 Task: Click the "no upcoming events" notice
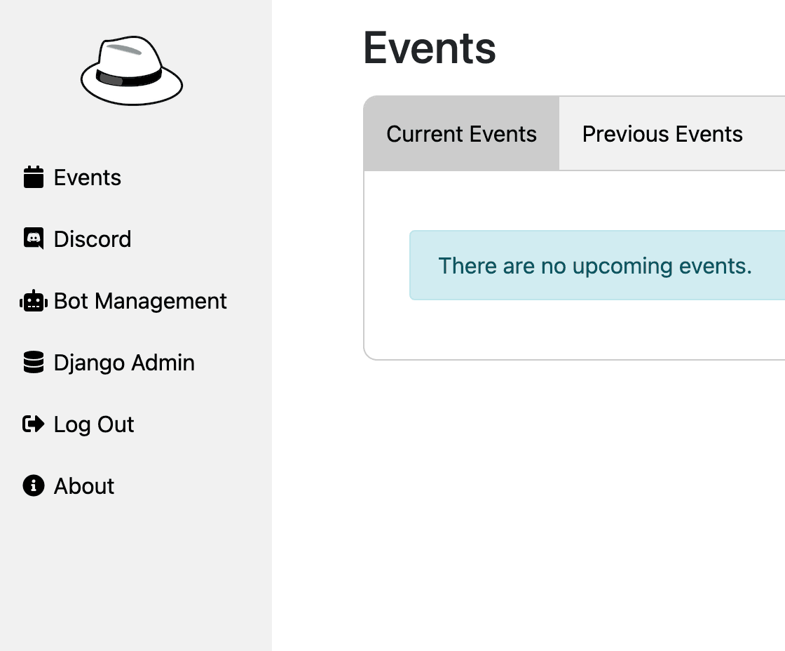(597, 266)
